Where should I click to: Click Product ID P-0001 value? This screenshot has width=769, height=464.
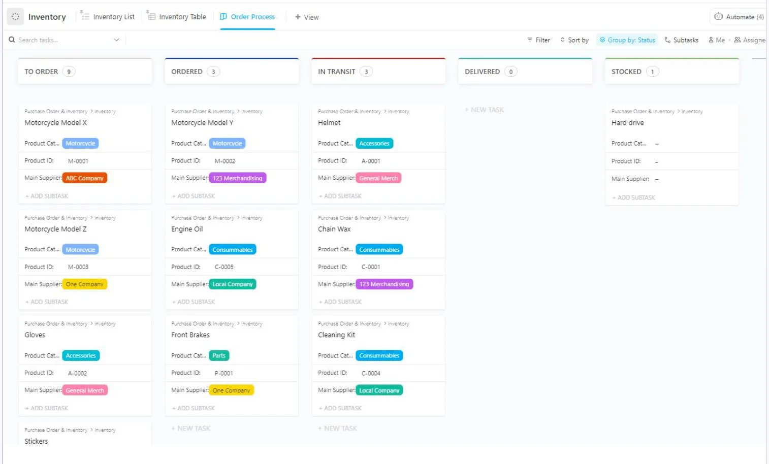(x=224, y=373)
